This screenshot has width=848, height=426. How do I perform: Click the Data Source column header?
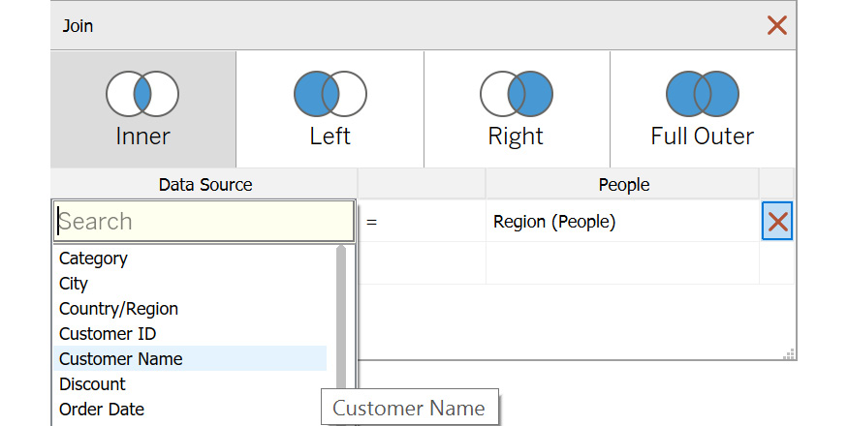(204, 184)
